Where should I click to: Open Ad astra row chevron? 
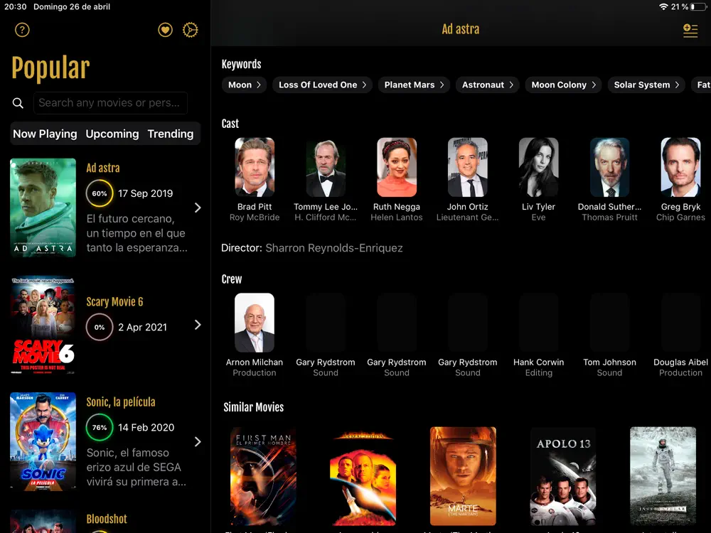(x=198, y=208)
